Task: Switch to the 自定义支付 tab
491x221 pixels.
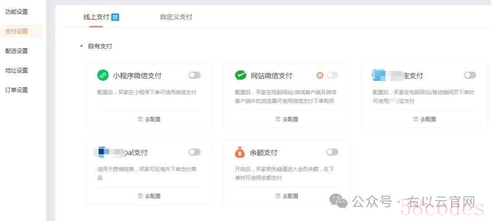Action: (x=176, y=17)
